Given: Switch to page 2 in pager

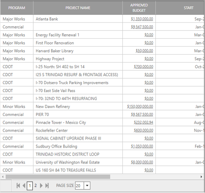Looking at the screenshot, I should point(35,185).
